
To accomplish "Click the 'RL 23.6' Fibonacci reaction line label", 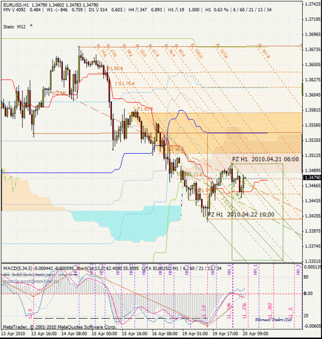I will point(111,50).
